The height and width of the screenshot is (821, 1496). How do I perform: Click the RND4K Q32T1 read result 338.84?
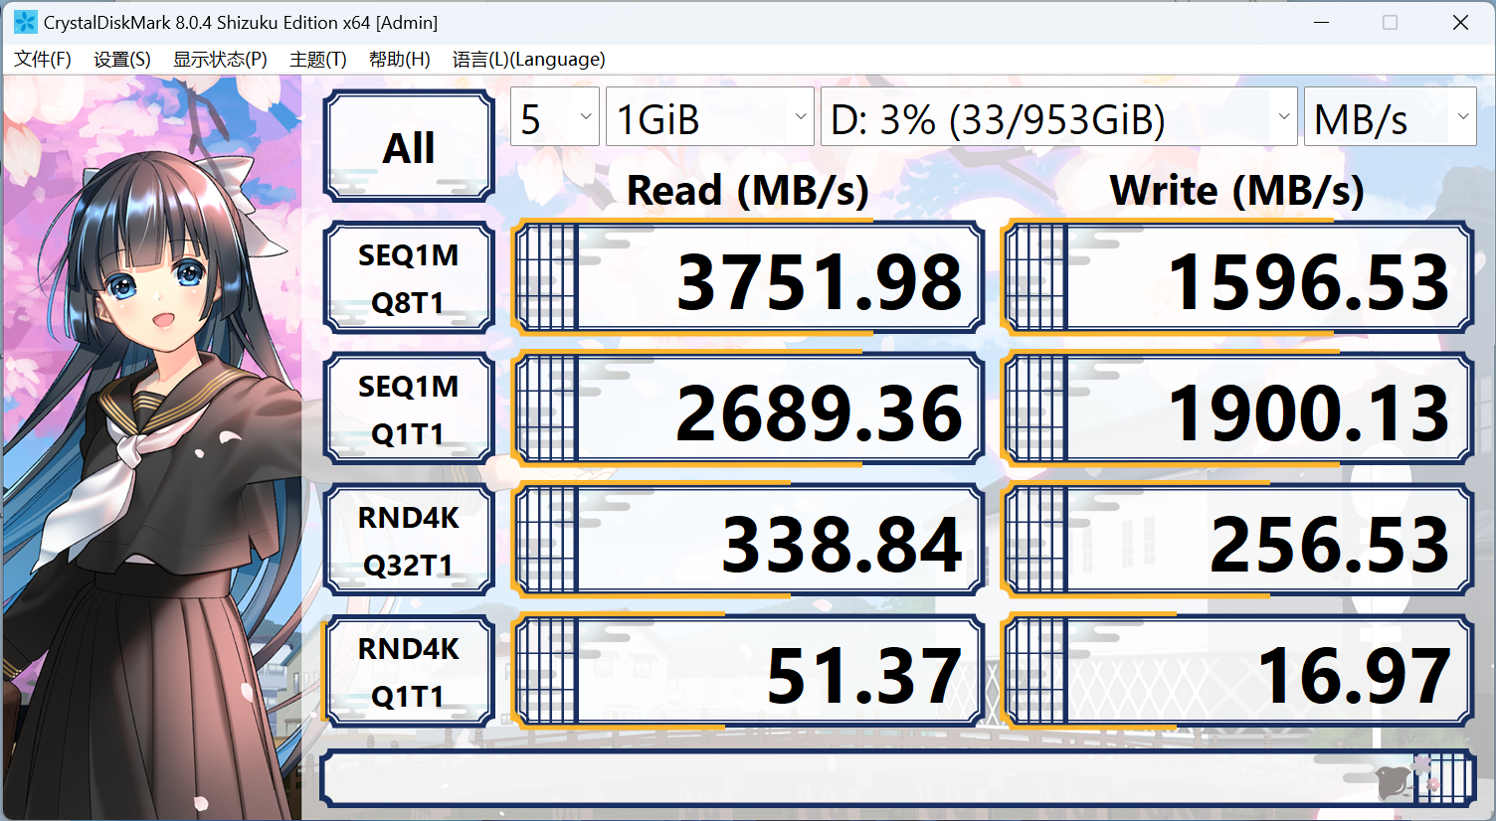(748, 541)
